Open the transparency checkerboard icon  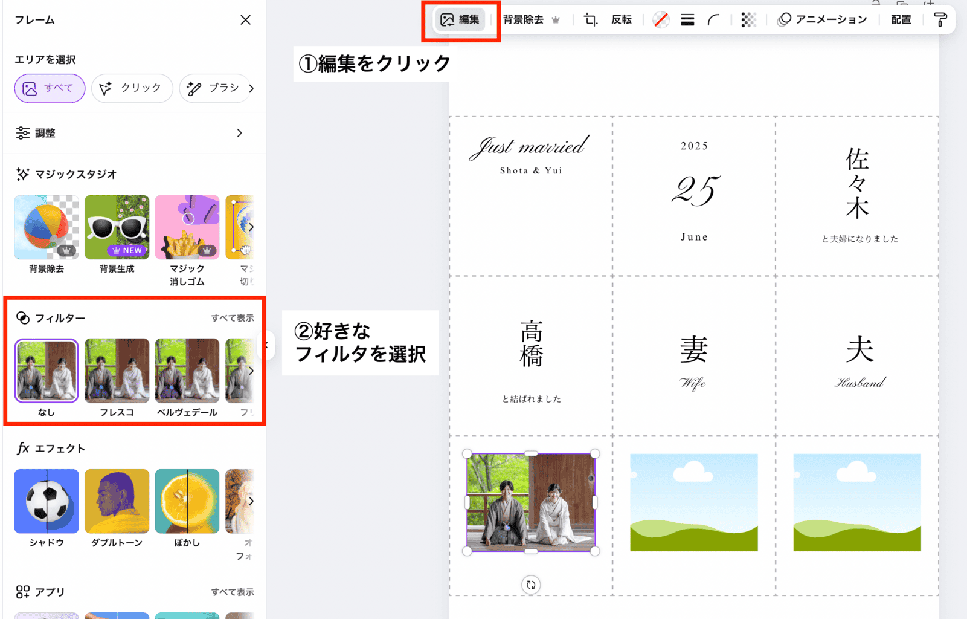click(748, 20)
